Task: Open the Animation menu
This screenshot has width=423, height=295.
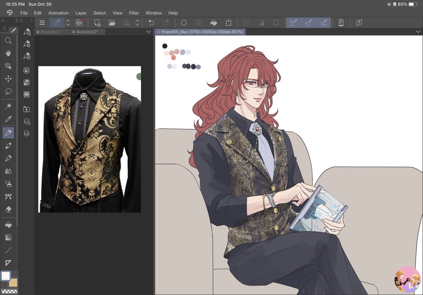Action: (x=59, y=13)
